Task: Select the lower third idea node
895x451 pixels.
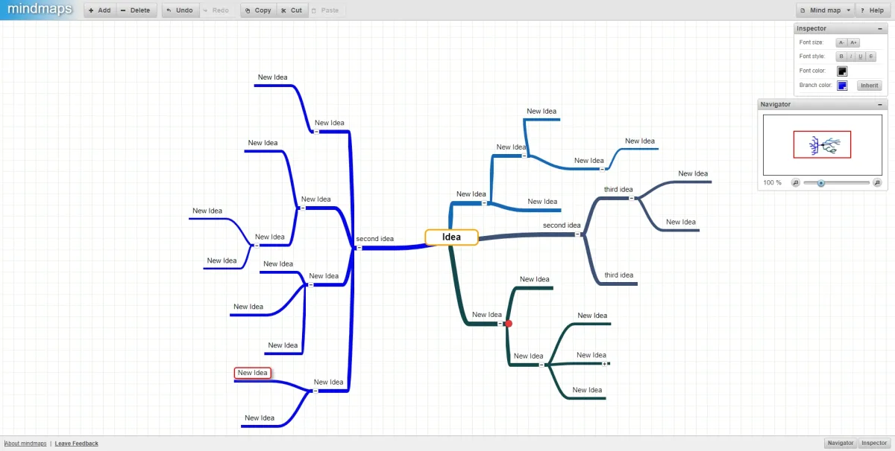Action: click(x=619, y=275)
